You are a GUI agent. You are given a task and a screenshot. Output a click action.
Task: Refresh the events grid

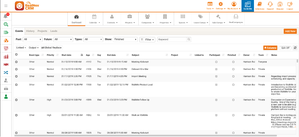click(x=295, y=48)
